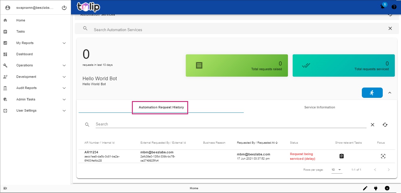Click the '1-1 of 1' pagination text
The height and width of the screenshot is (193, 401).
(x=356, y=170)
